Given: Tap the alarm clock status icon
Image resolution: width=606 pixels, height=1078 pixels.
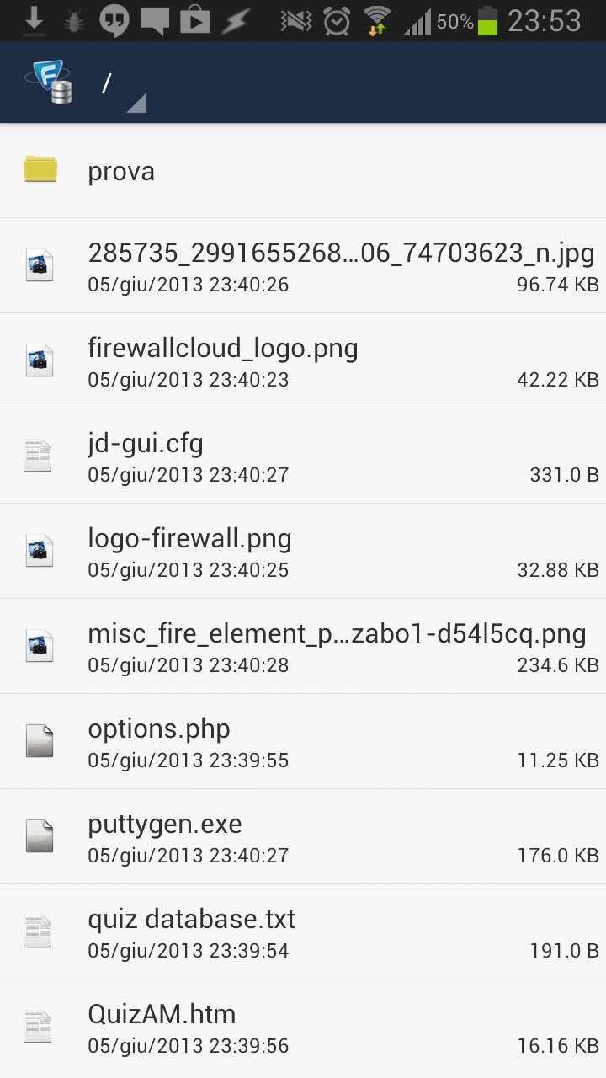Looking at the screenshot, I should click(337, 21).
